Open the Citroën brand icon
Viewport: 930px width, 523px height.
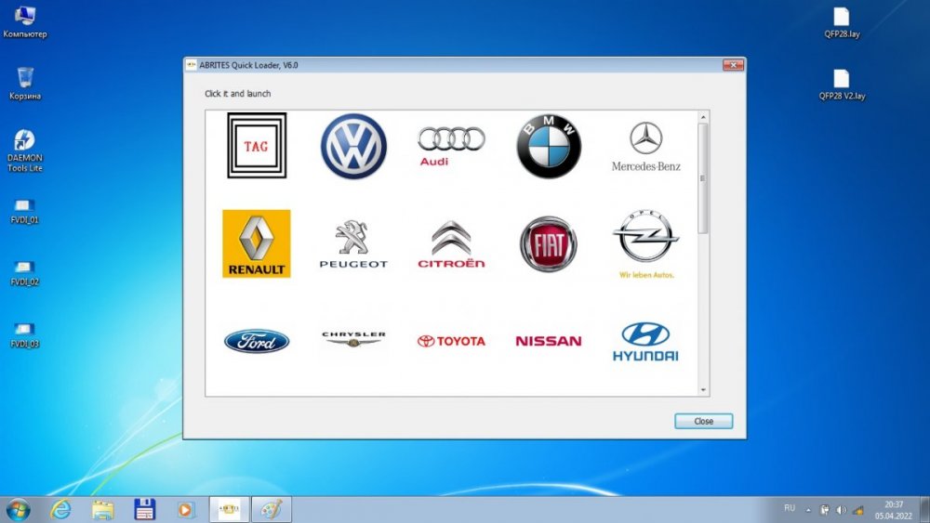pyautogui.click(x=451, y=244)
